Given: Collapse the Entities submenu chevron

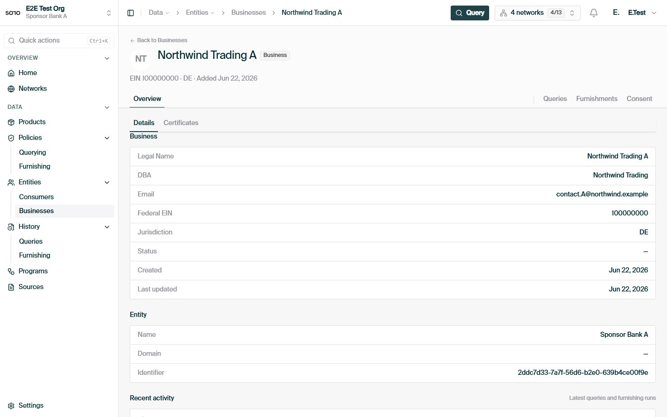Looking at the screenshot, I should (107, 182).
